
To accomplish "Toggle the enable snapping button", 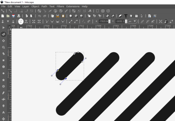I will (x=3, y=11).
